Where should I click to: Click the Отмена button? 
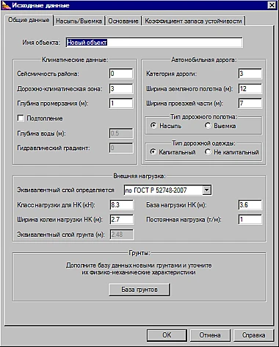click(210, 335)
